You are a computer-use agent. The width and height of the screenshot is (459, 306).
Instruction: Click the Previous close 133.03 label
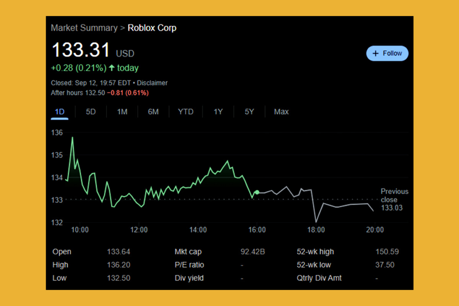point(394,200)
